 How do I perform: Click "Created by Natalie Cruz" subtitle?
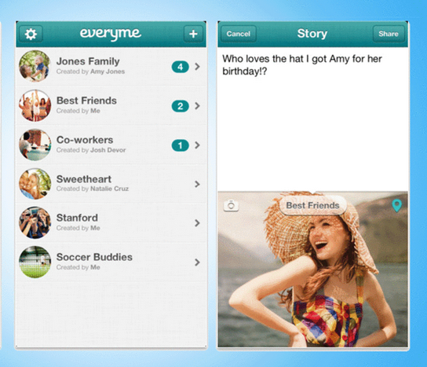point(93,189)
